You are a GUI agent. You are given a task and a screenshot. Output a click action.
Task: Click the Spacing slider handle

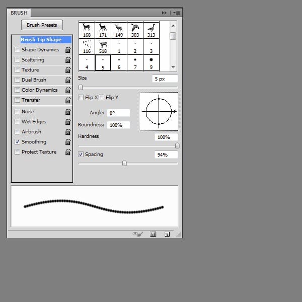click(124, 163)
